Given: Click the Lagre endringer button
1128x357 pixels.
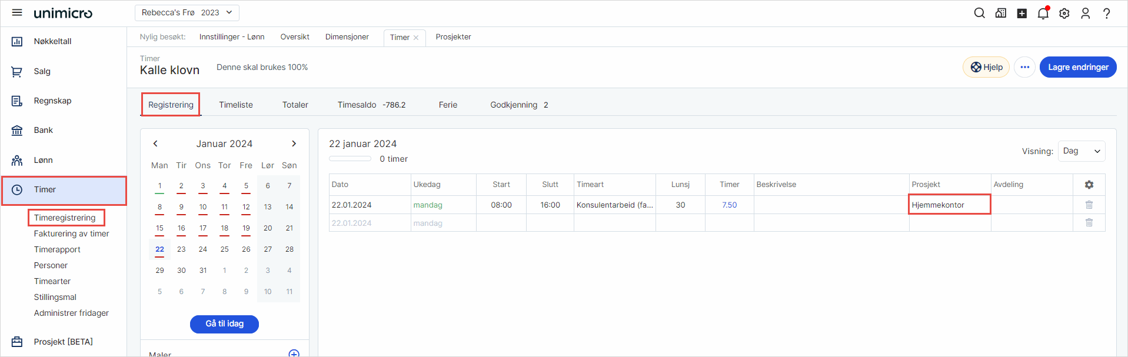Looking at the screenshot, I should point(1077,67).
